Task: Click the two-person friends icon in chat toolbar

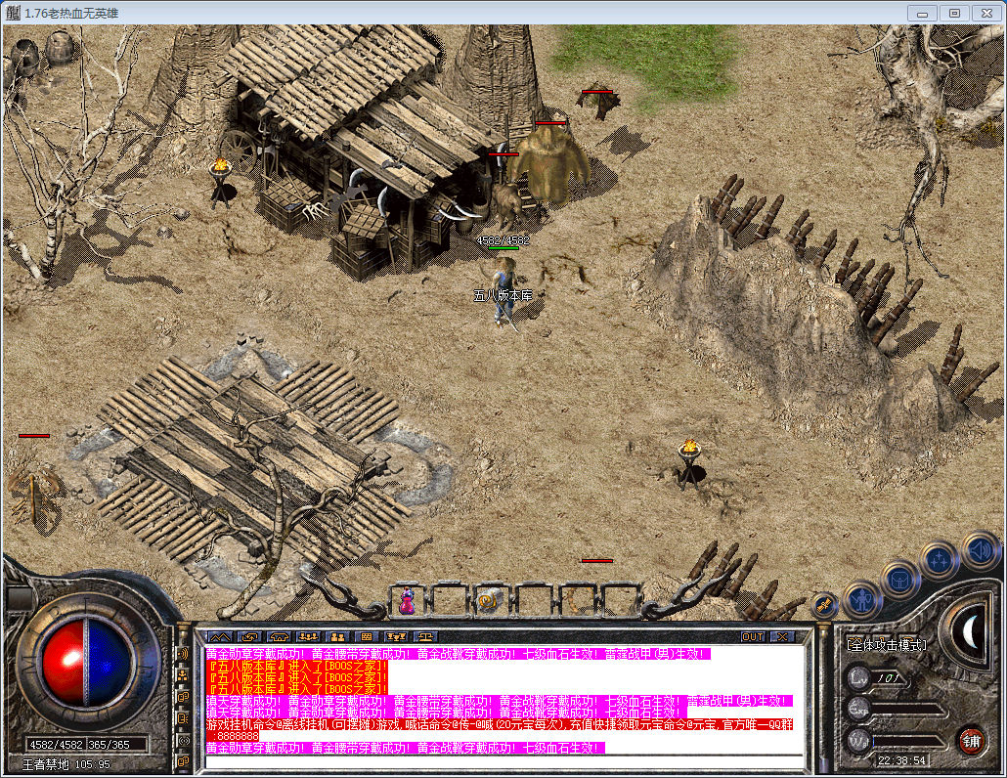Action: pos(337,637)
